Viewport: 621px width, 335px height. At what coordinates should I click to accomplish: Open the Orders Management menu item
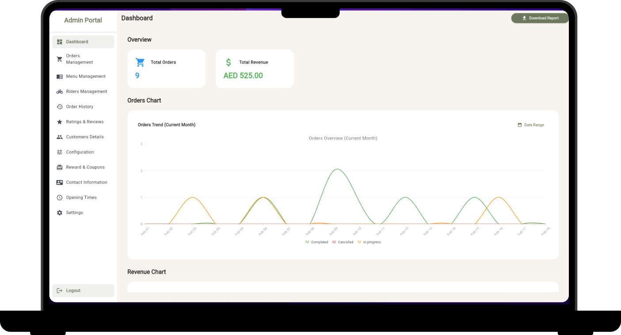83,59
